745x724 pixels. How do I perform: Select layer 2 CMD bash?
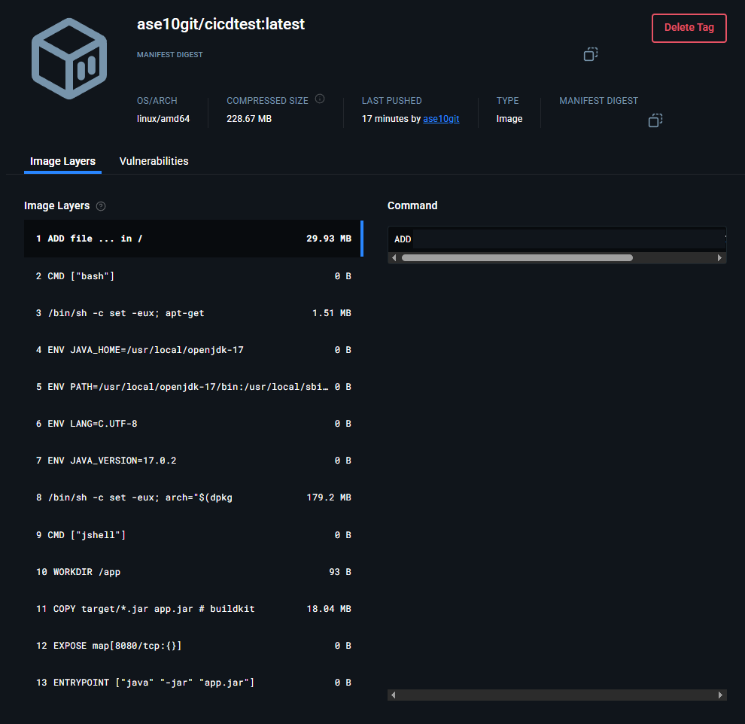[193, 276]
